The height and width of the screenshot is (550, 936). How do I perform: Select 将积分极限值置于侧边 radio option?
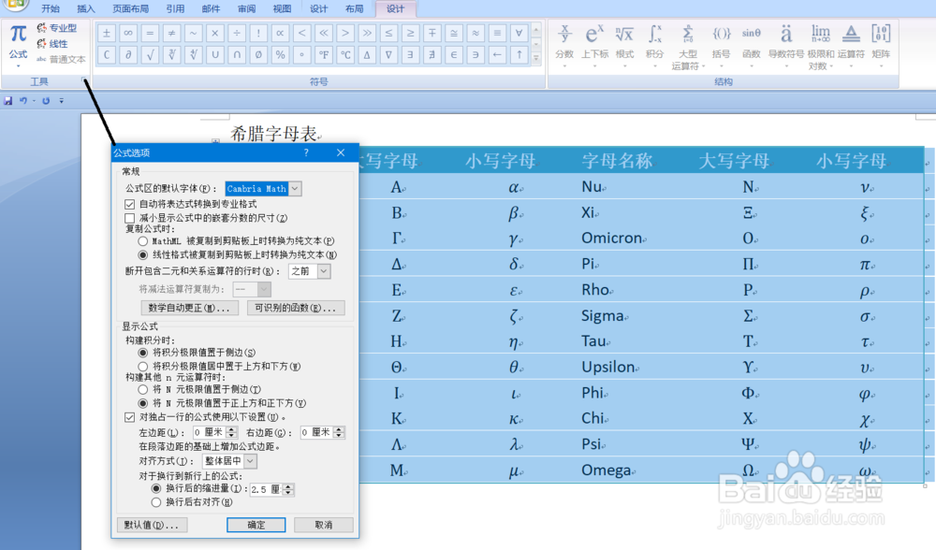coord(142,353)
